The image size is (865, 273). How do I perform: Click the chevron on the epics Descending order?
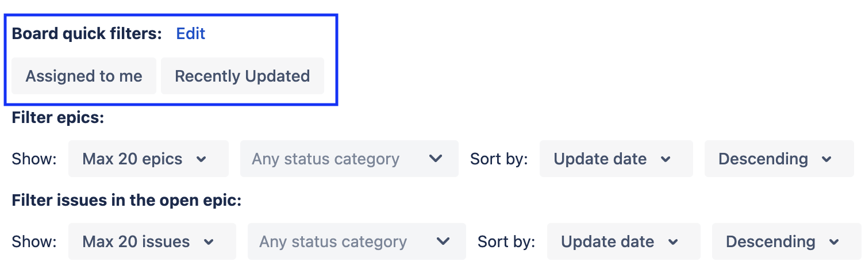pyautogui.click(x=826, y=159)
